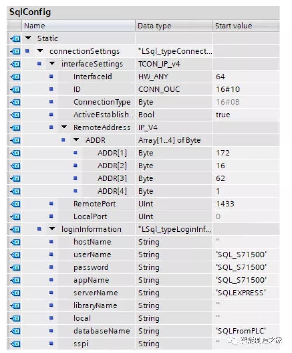Select the appName start value cell
The height and width of the screenshot is (353, 292).
click(246, 280)
